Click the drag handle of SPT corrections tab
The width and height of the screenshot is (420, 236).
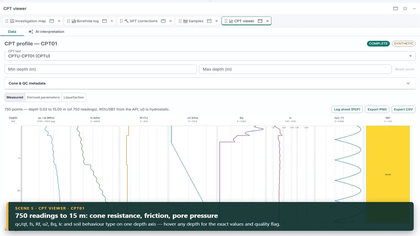point(121,21)
